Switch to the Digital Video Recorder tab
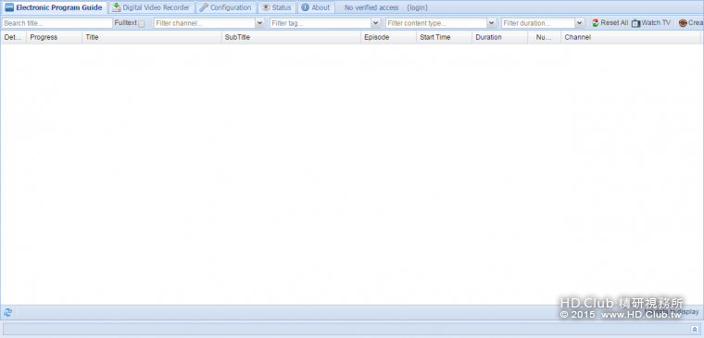 (x=151, y=7)
